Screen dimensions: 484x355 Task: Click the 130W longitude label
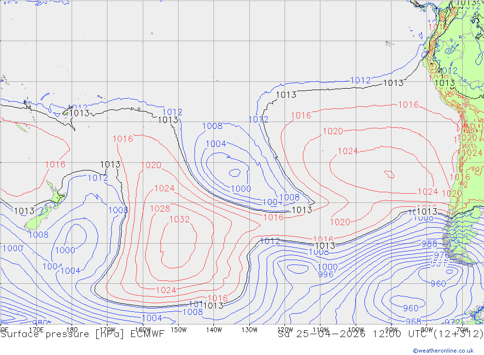[x=249, y=330]
